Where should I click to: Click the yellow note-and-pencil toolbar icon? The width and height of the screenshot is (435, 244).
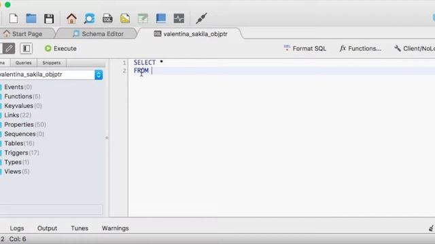[125, 18]
